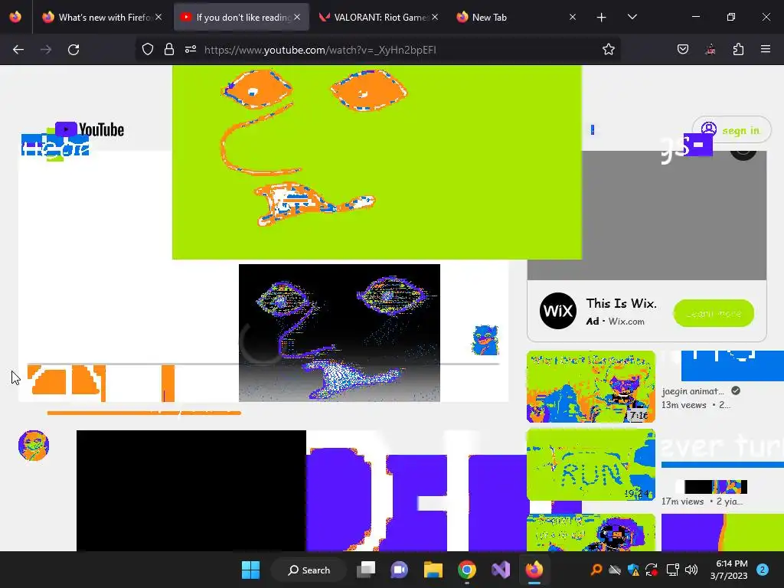The width and height of the screenshot is (784, 588).
Task: Reload the current page
Action: [73, 50]
